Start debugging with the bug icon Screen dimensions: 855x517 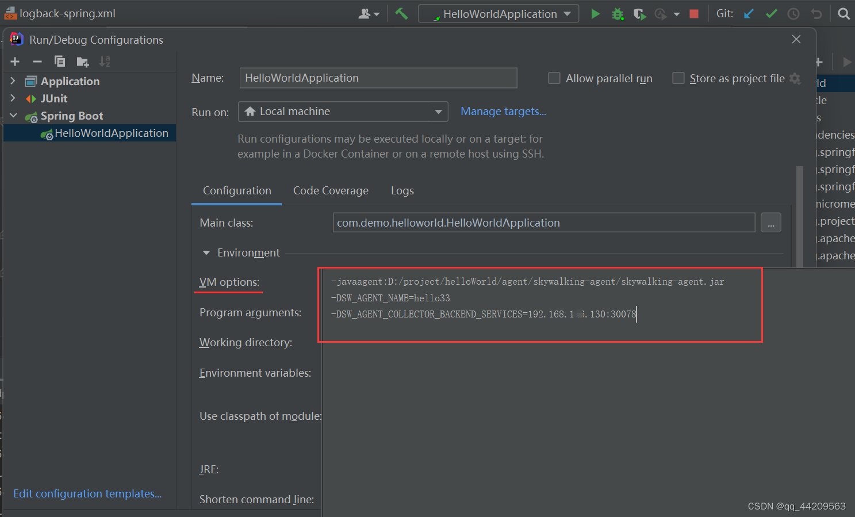(x=618, y=14)
